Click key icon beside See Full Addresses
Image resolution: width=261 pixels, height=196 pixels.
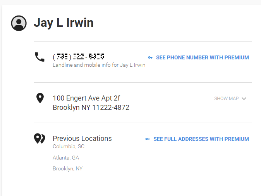148,139
